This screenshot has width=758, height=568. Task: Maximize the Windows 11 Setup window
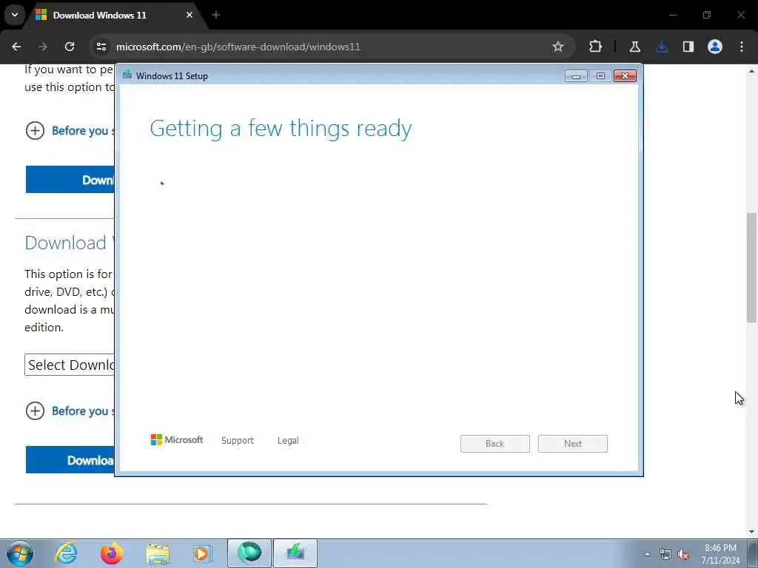600,76
